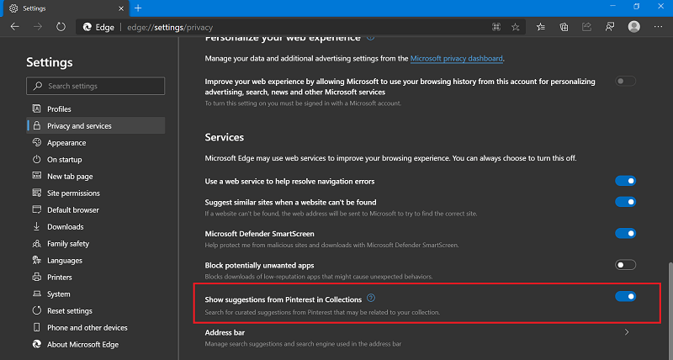Open the profile avatar menu
The width and height of the screenshot is (673, 360).
pos(634,27)
